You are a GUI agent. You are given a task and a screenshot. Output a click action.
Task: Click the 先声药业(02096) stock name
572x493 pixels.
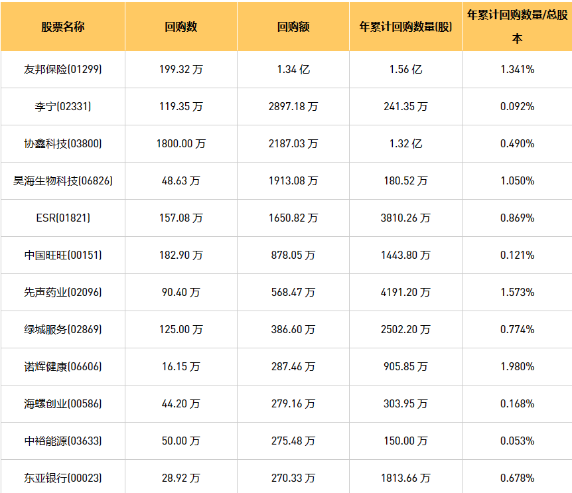[62, 292]
